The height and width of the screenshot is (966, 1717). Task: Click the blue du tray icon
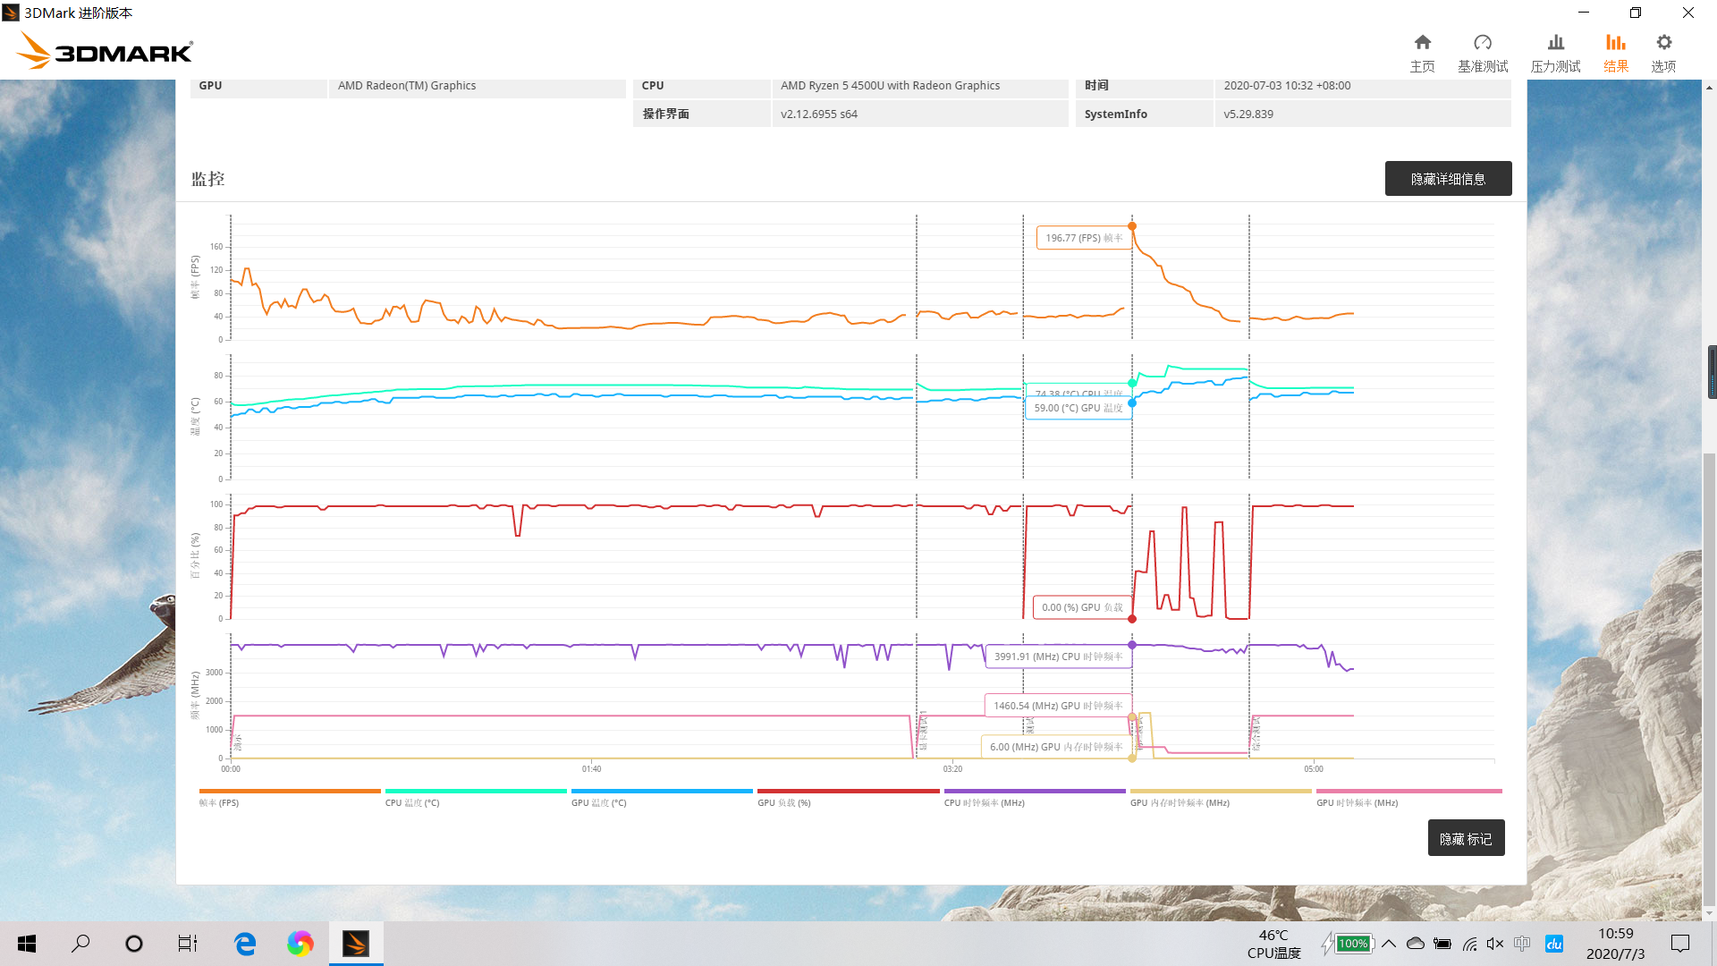tap(1554, 944)
